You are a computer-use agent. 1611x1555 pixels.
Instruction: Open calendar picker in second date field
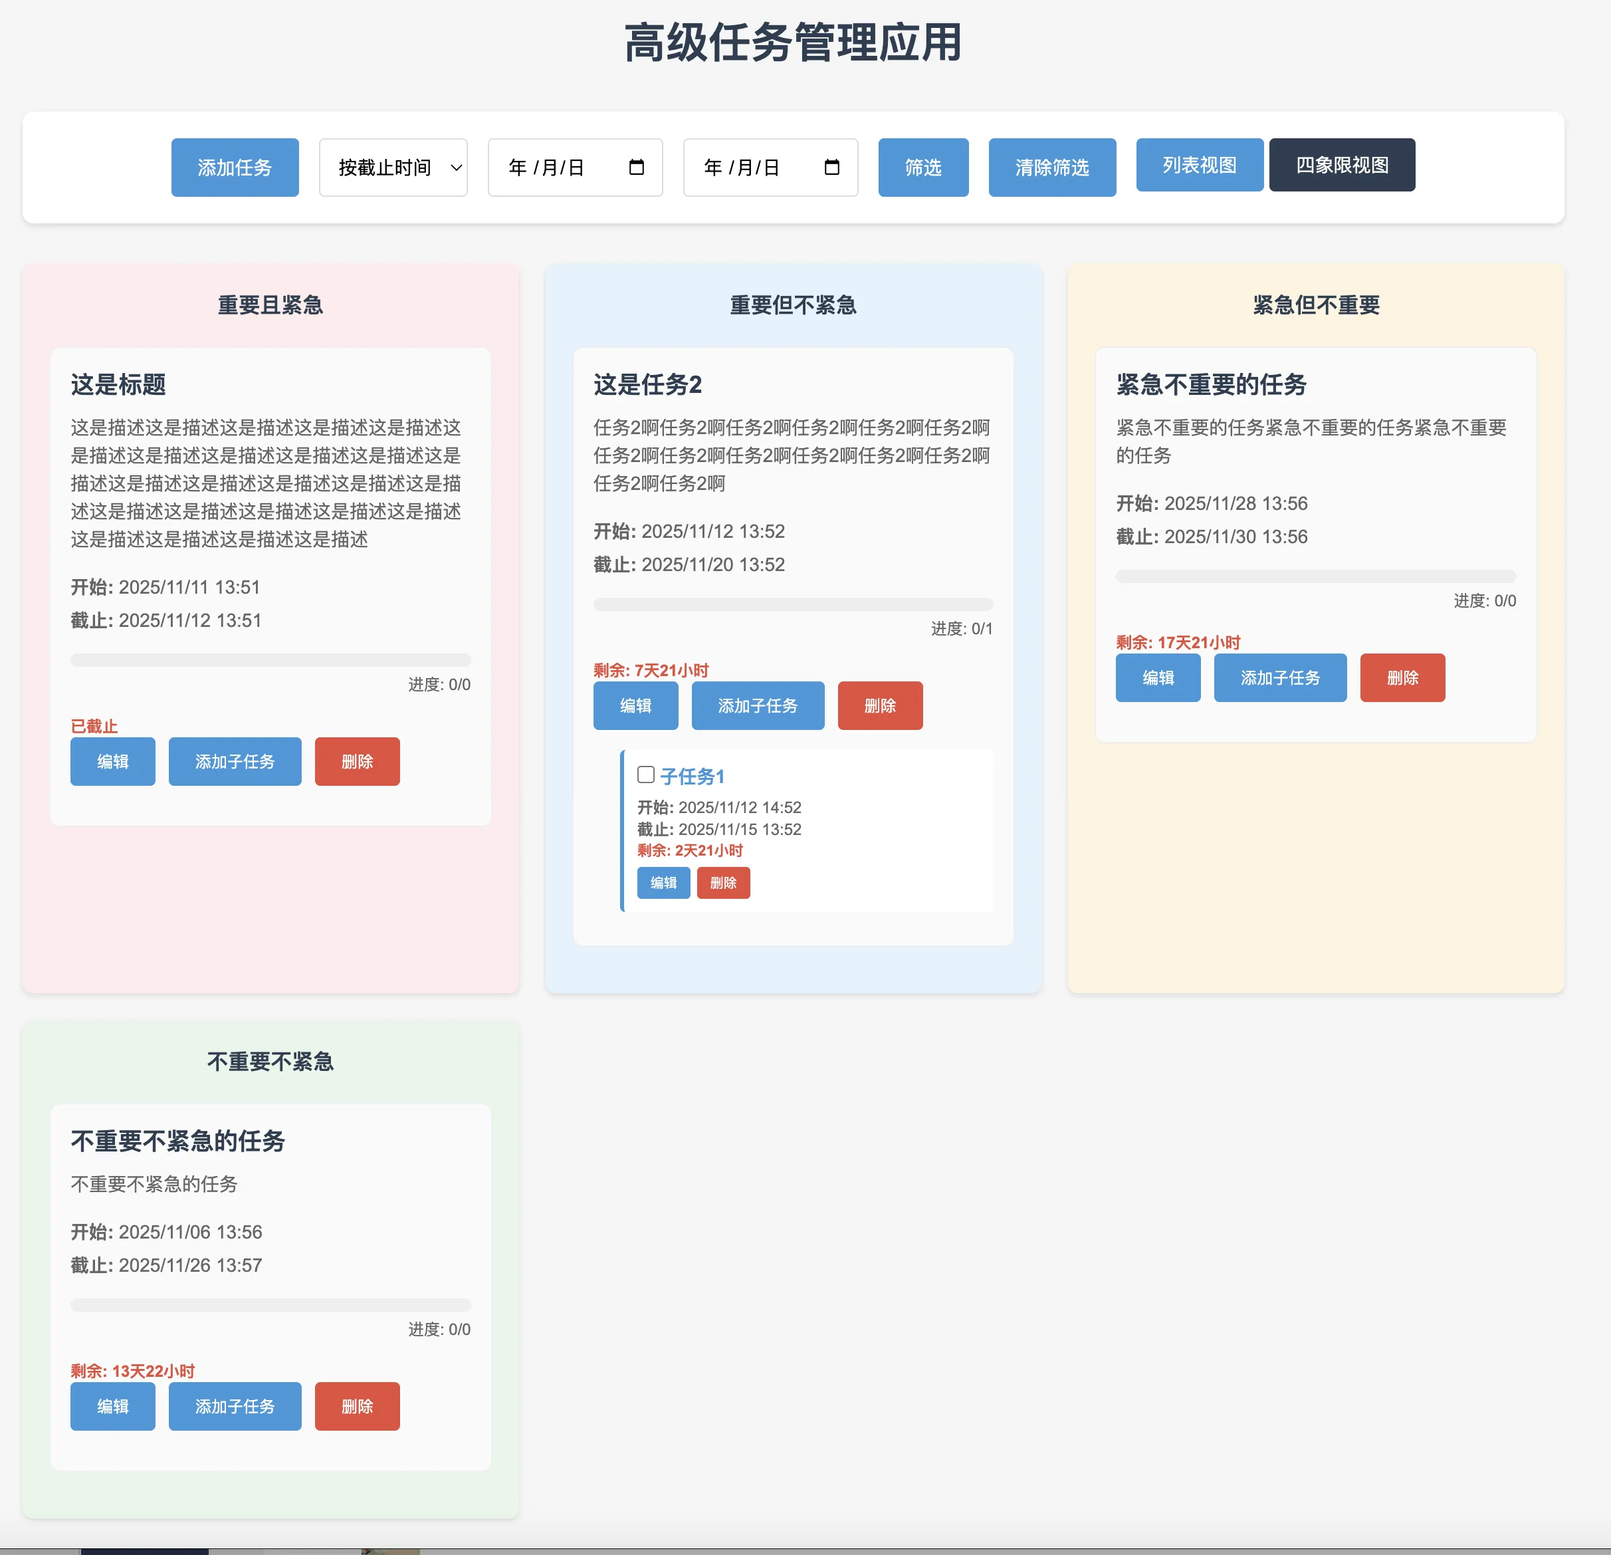tap(832, 168)
